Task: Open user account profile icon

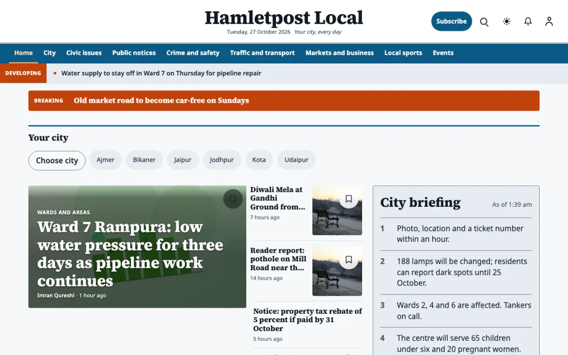Action: (x=549, y=21)
